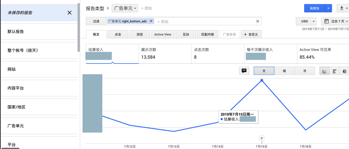Open 默认报告 in the sidebar
Screen dimensions: 349x149
(39, 31)
